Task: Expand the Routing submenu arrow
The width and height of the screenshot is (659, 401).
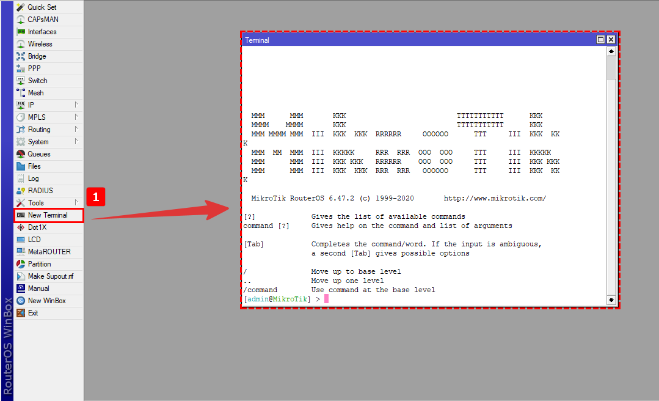Action: [76, 130]
